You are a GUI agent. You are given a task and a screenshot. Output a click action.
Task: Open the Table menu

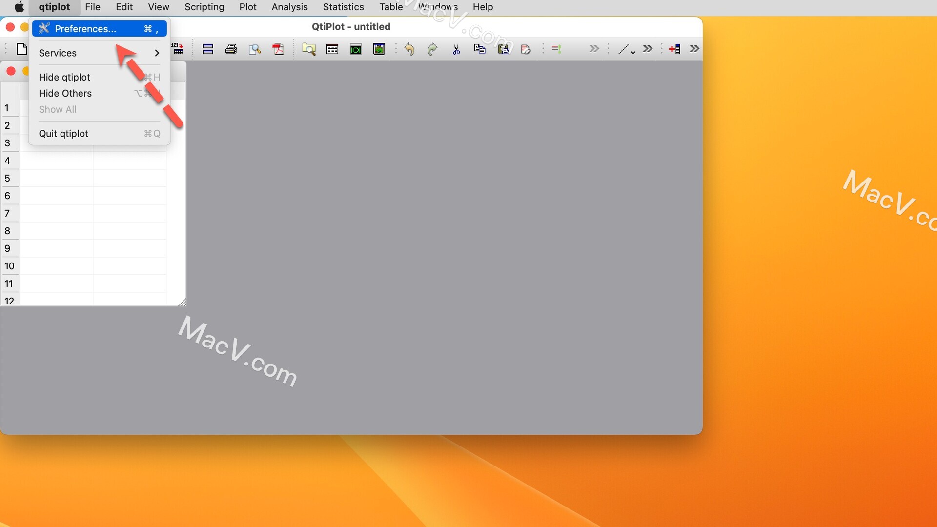pos(391,7)
